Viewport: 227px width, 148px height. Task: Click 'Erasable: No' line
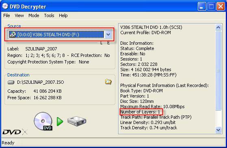coord(133,54)
